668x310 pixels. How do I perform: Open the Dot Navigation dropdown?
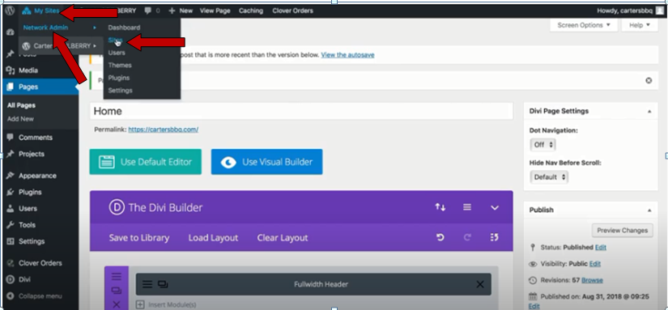pyautogui.click(x=542, y=144)
